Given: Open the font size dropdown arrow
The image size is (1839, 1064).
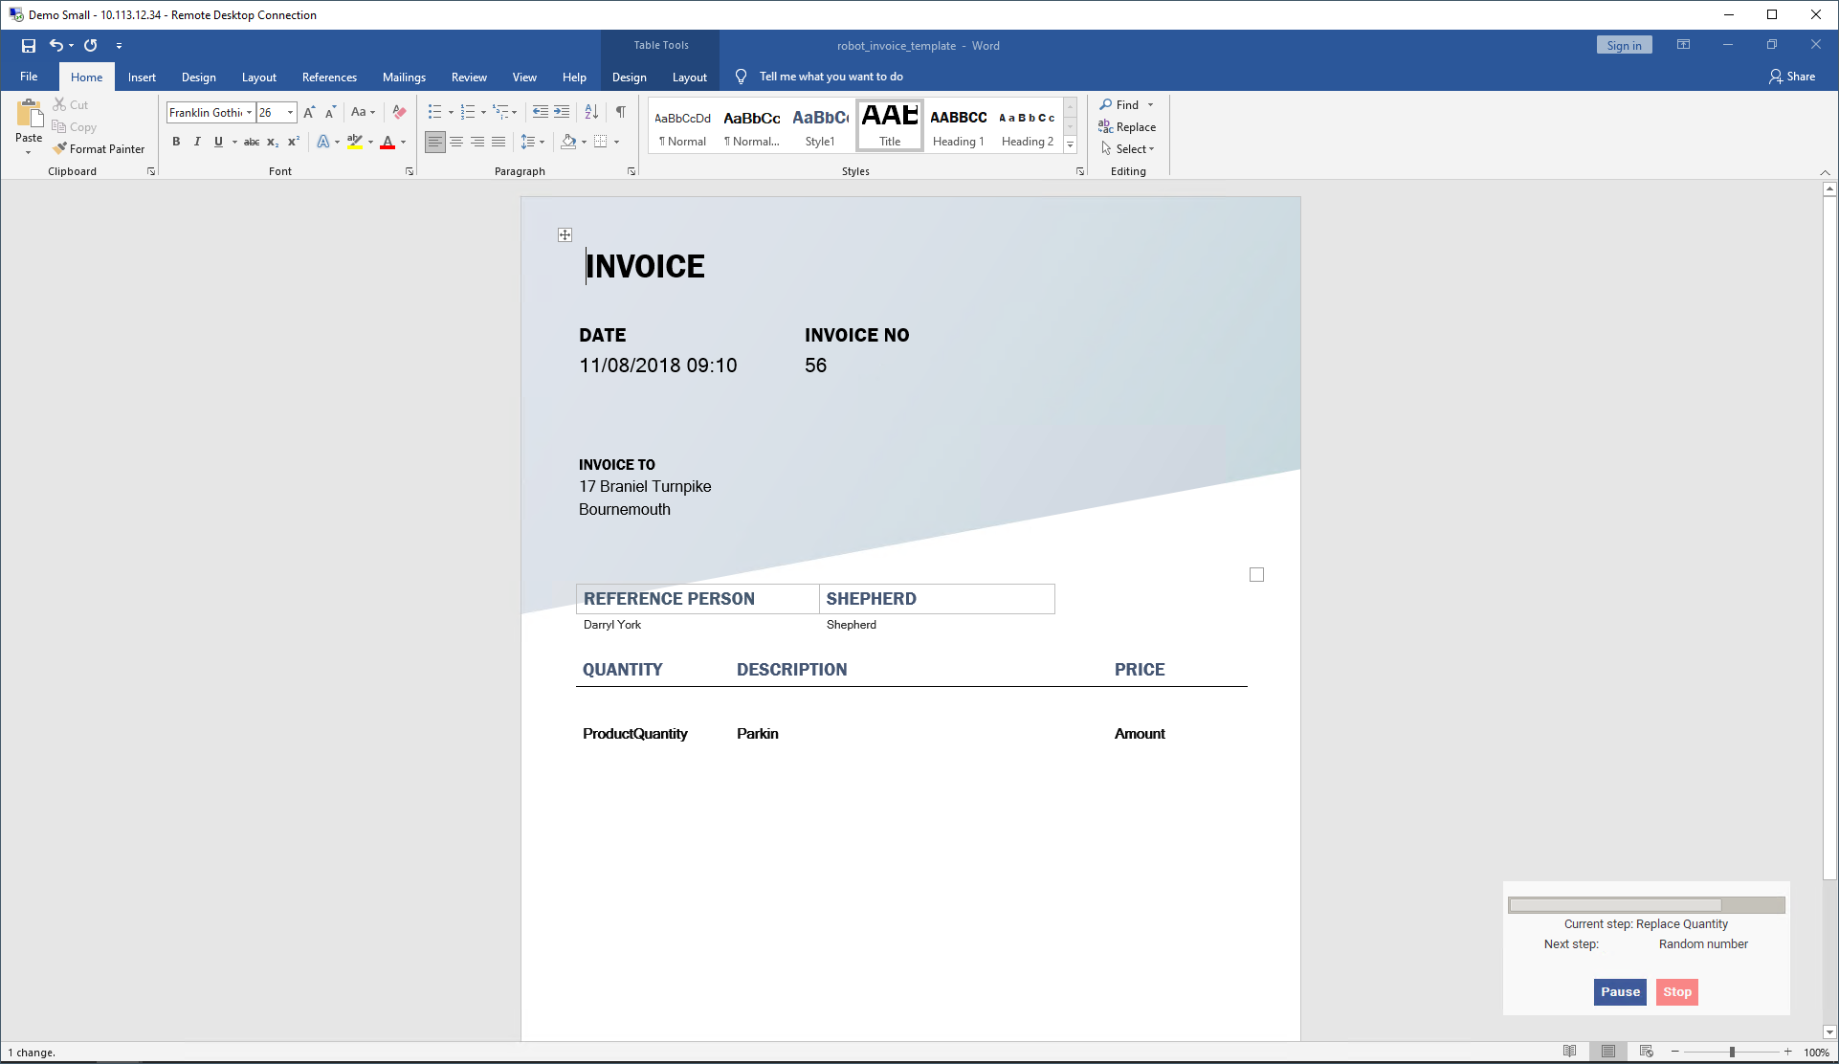Looking at the screenshot, I should [290, 112].
